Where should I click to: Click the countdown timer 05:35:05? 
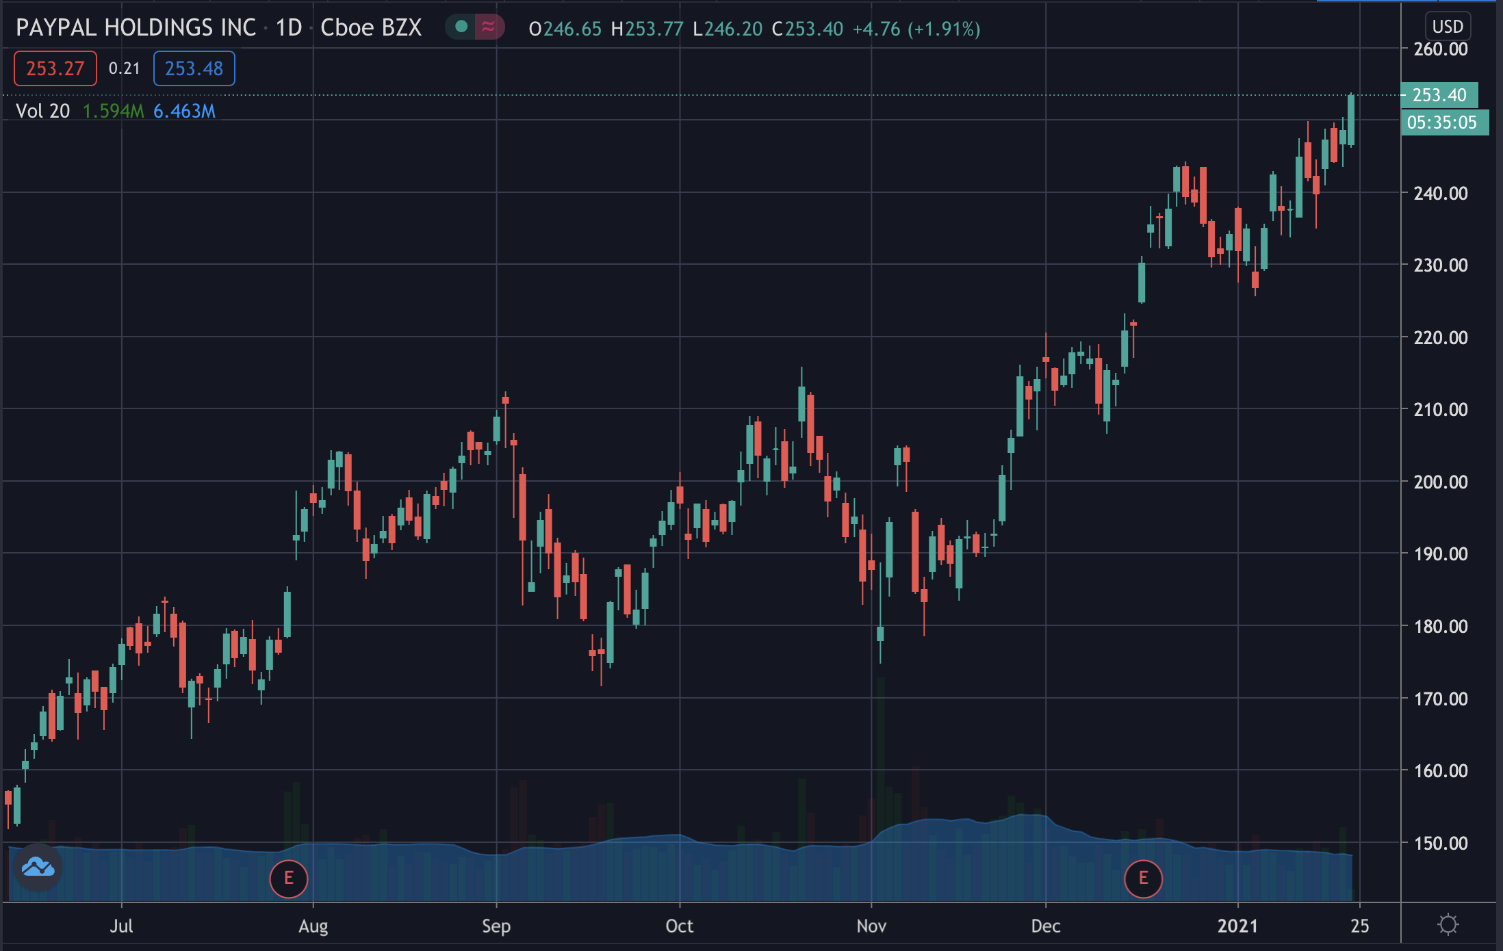pos(1444,122)
